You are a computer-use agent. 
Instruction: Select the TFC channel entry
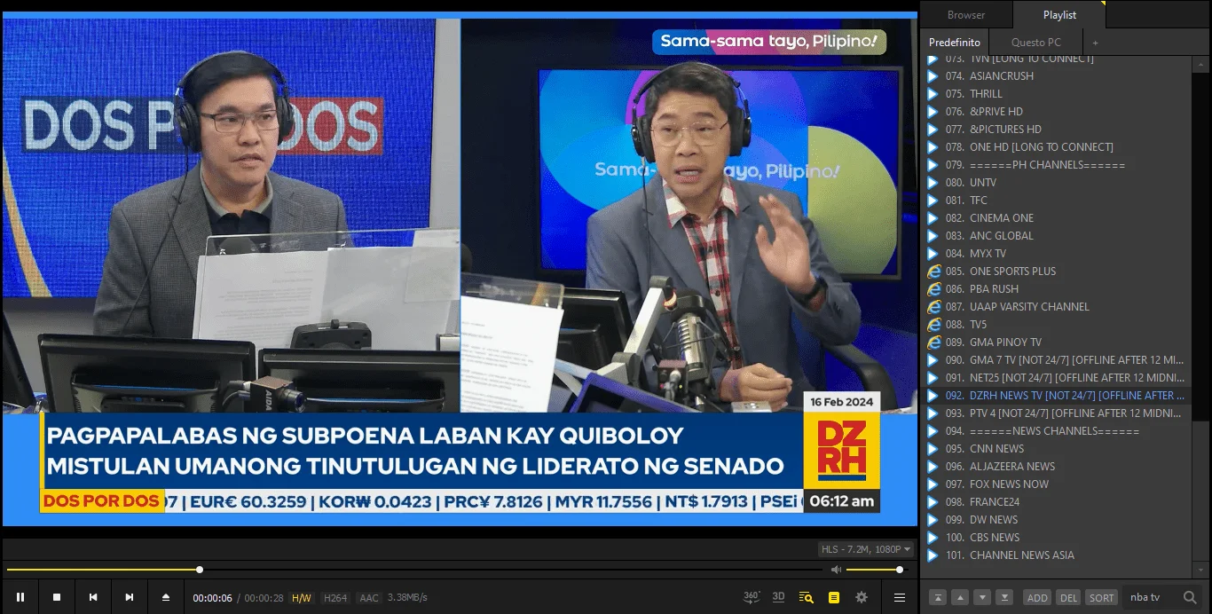[x=1058, y=201]
